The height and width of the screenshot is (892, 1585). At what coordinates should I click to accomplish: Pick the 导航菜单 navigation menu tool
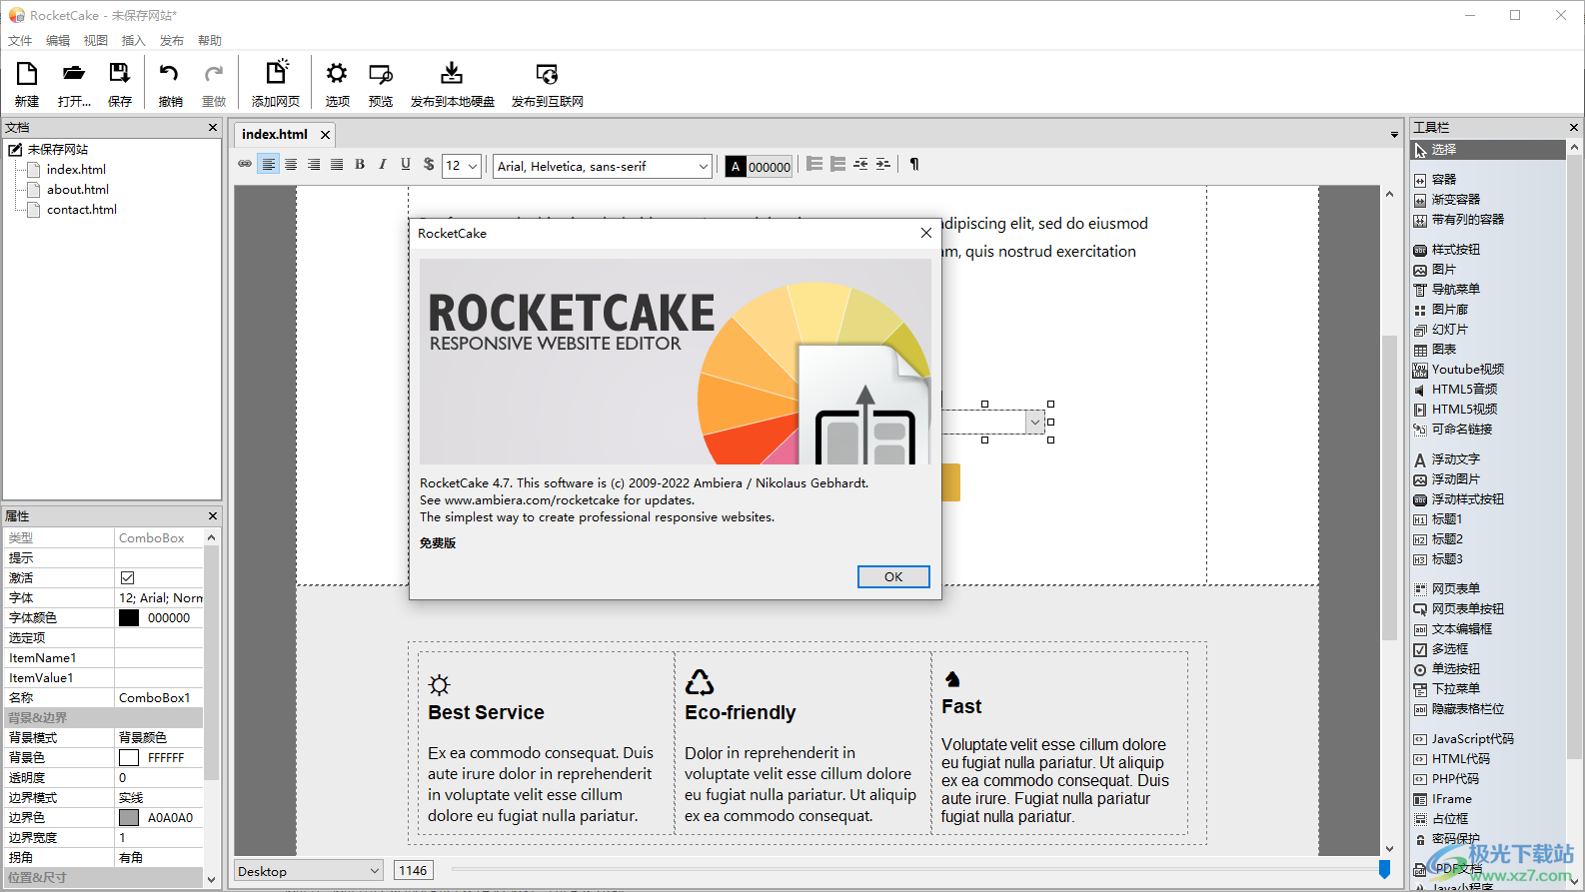click(1446, 290)
